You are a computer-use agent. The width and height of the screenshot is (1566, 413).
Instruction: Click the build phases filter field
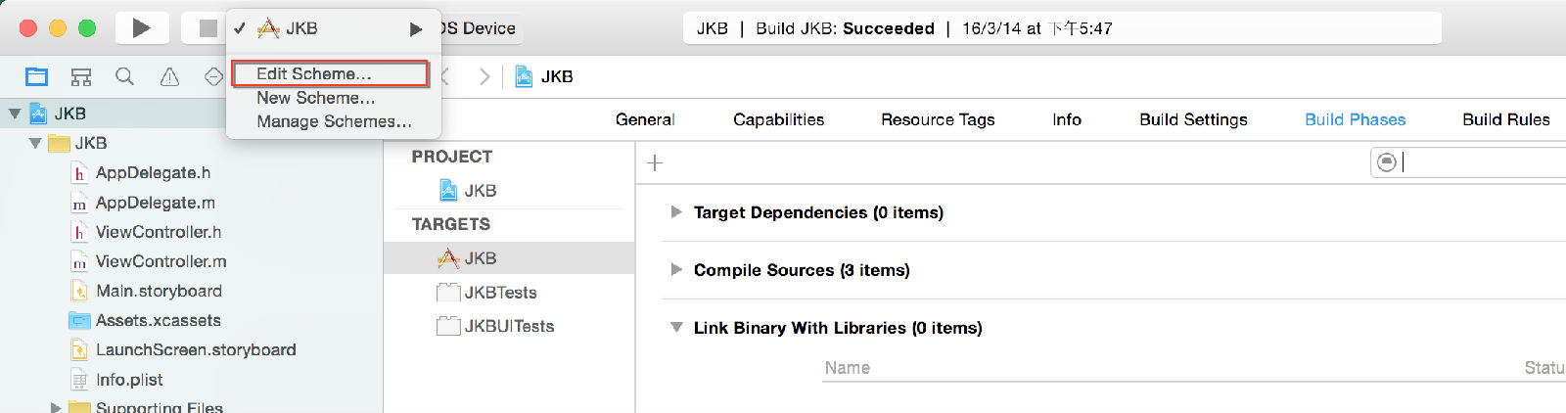(1468, 162)
